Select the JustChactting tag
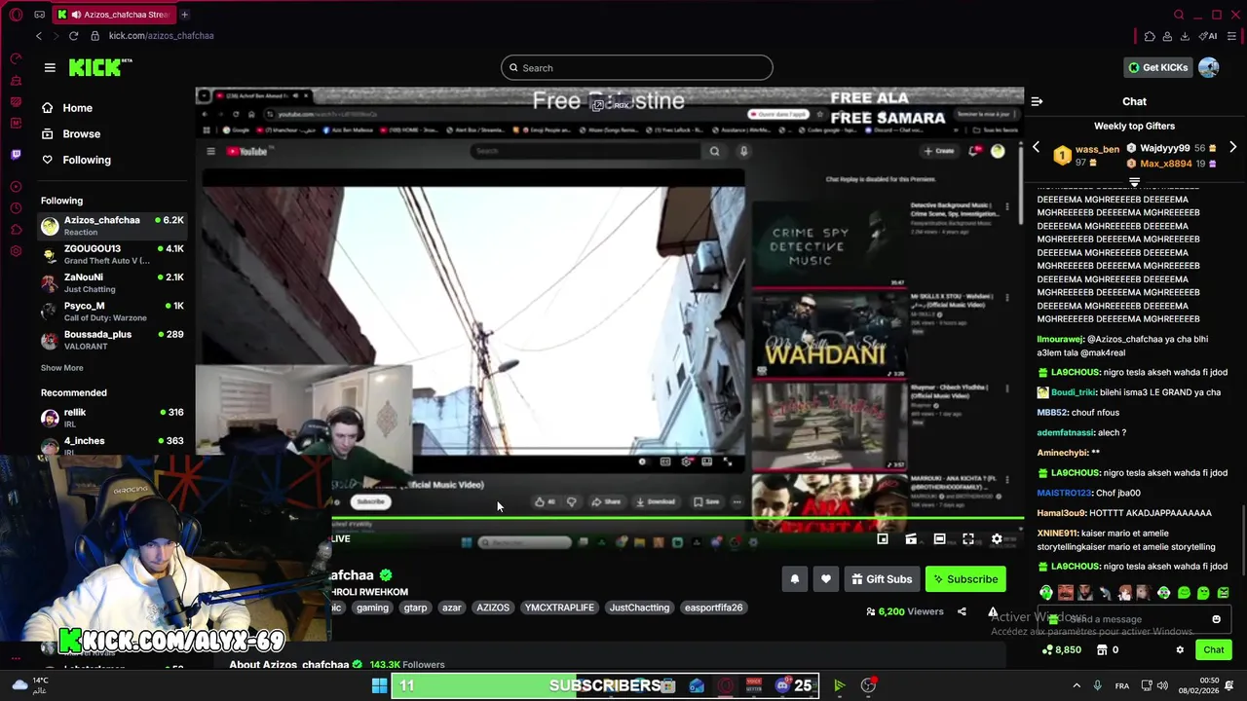The image size is (1247, 701). point(639,608)
